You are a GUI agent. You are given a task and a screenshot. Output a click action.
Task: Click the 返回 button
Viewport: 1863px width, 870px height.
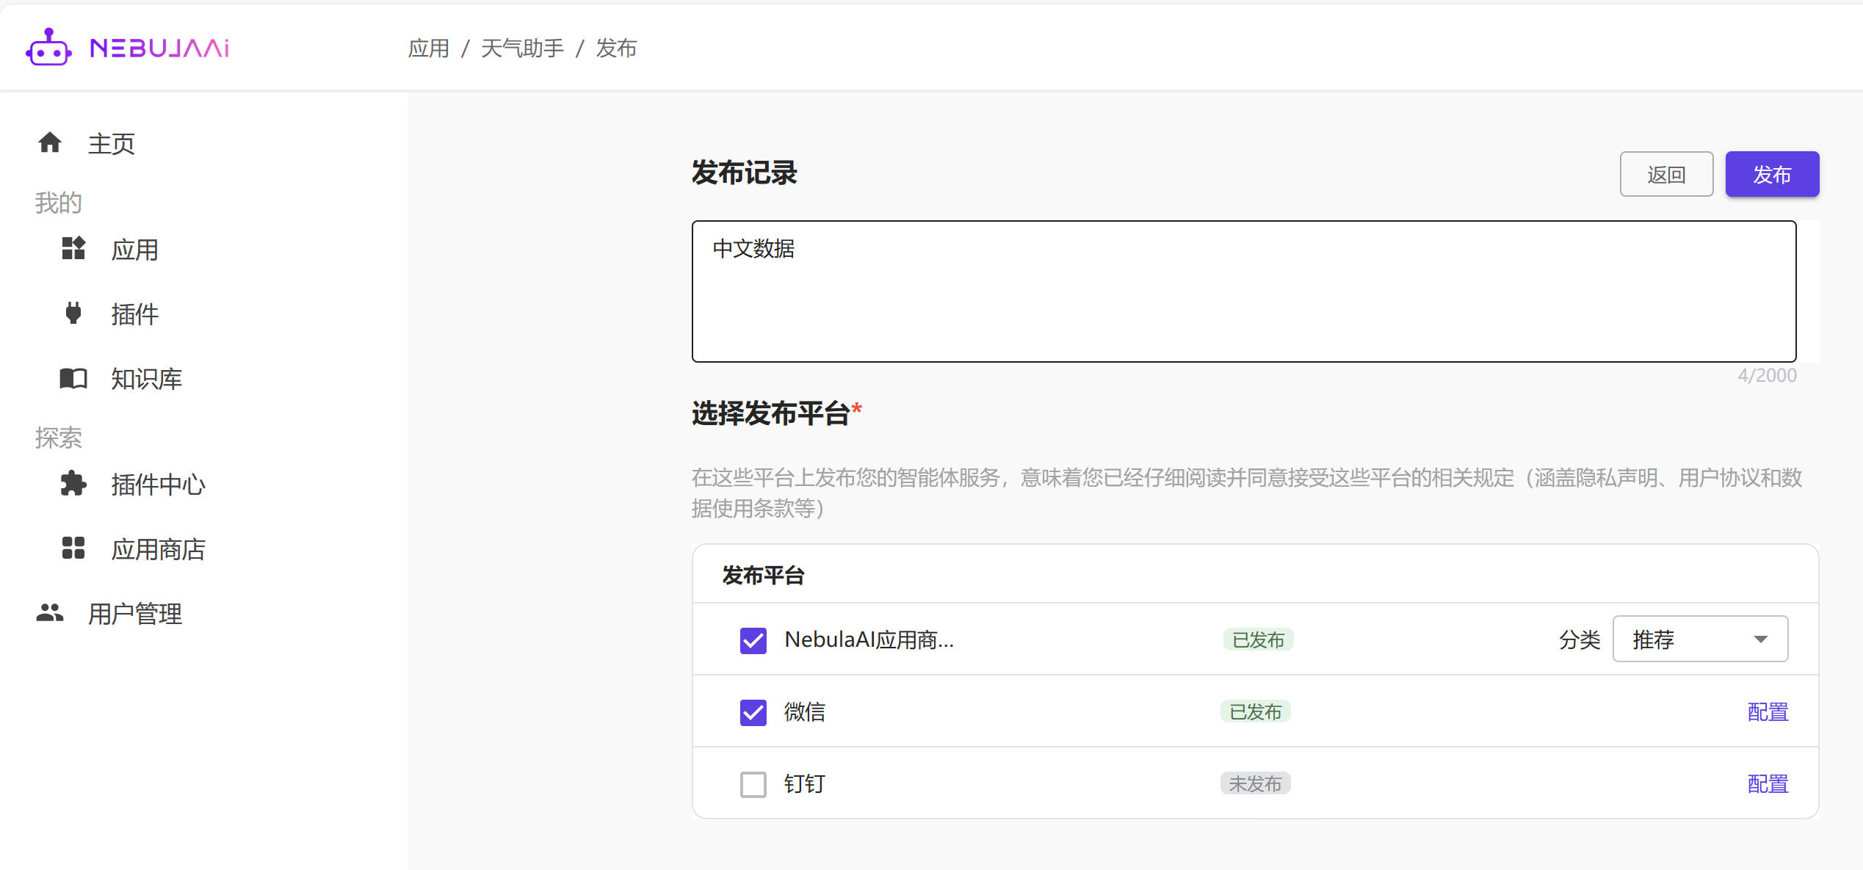pos(1666,175)
